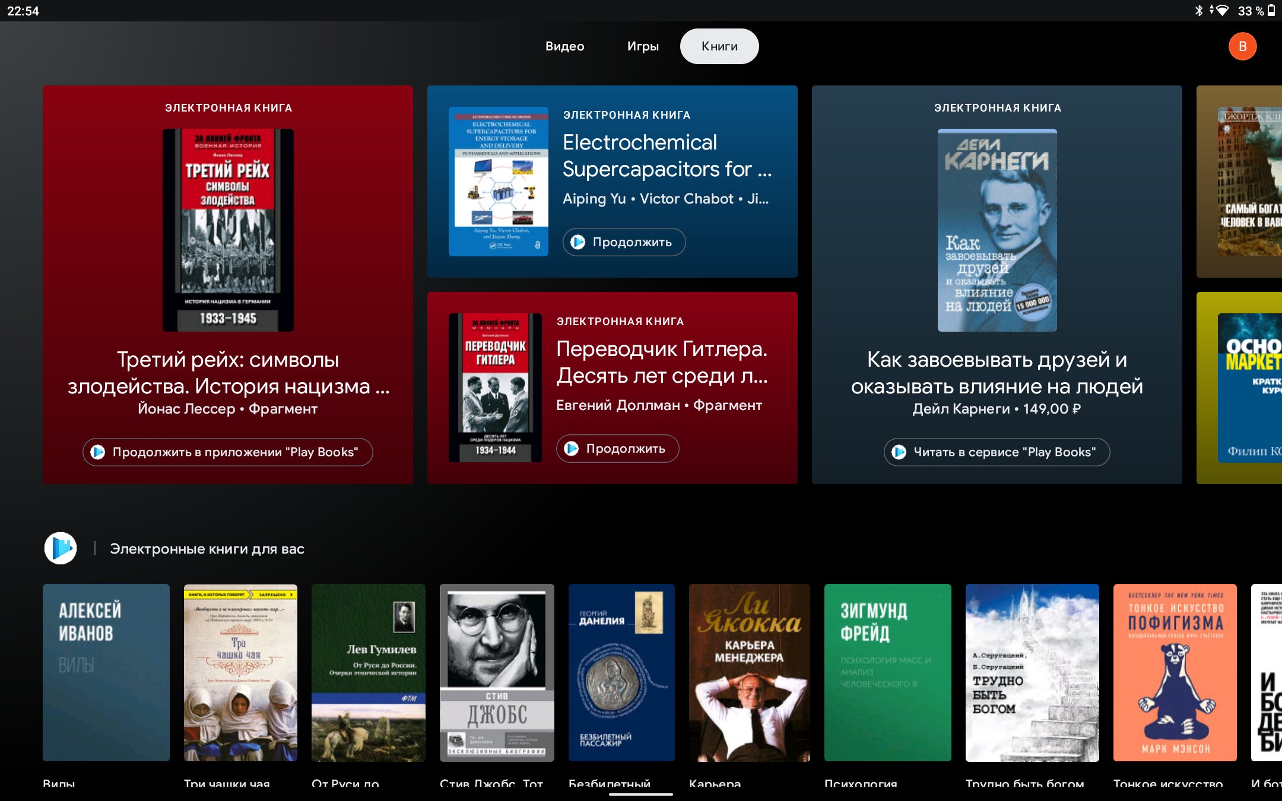Click Продолжить в приложении Play Books button

pos(228,452)
